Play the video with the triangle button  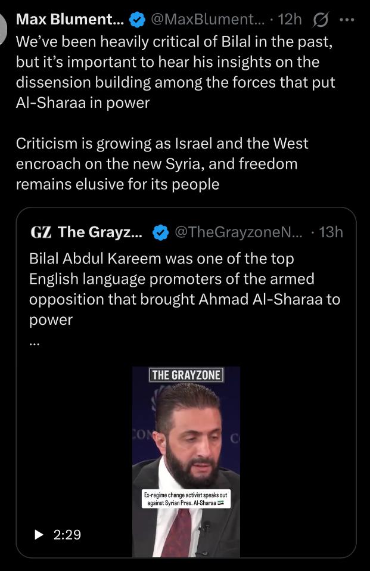pos(40,535)
